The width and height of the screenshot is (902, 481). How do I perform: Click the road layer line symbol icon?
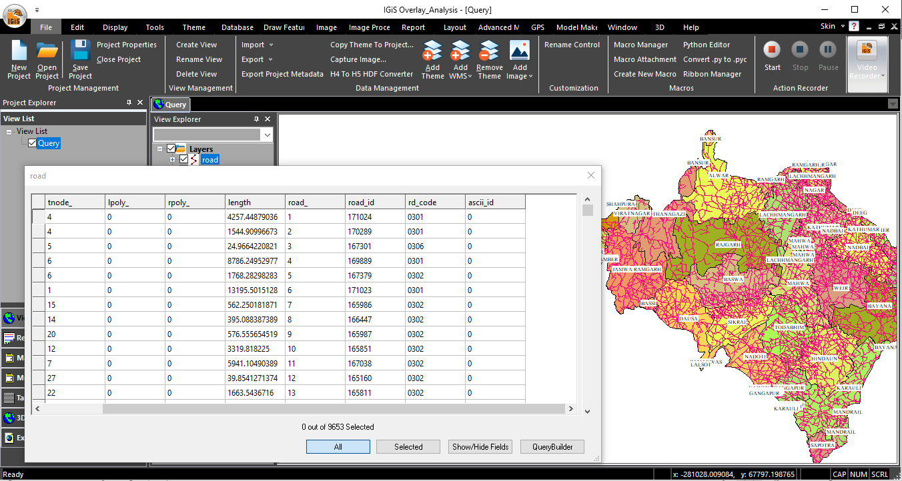point(195,160)
